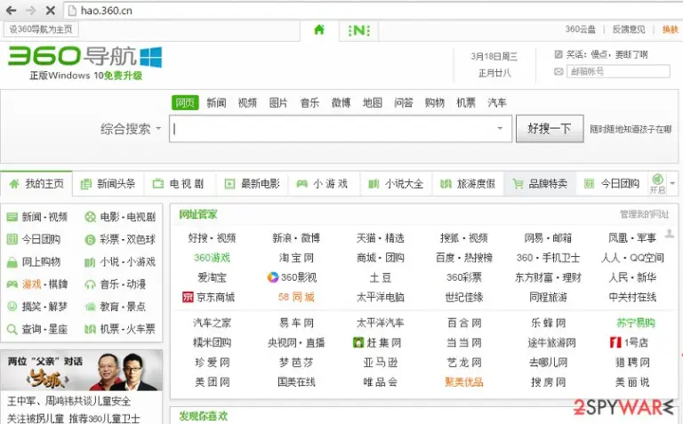Click the 查询·星座 magnifier icon
This screenshot has width=683, height=424.
(x=12, y=329)
